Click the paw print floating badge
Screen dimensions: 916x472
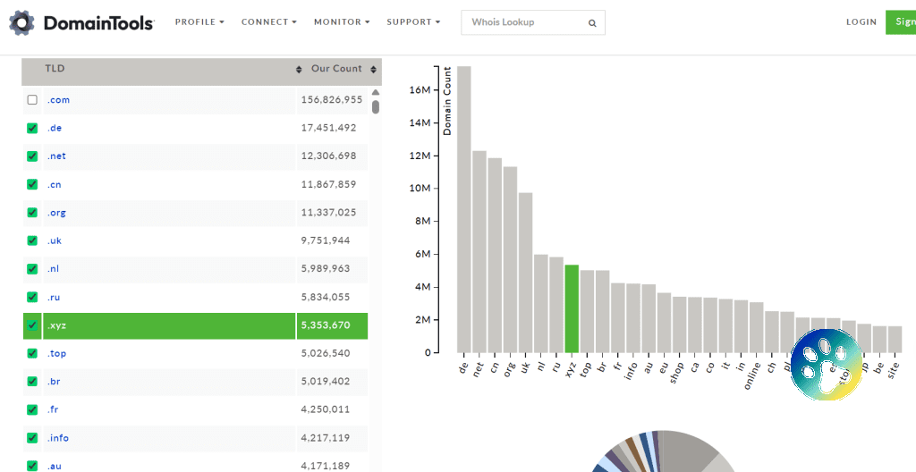point(825,365)
